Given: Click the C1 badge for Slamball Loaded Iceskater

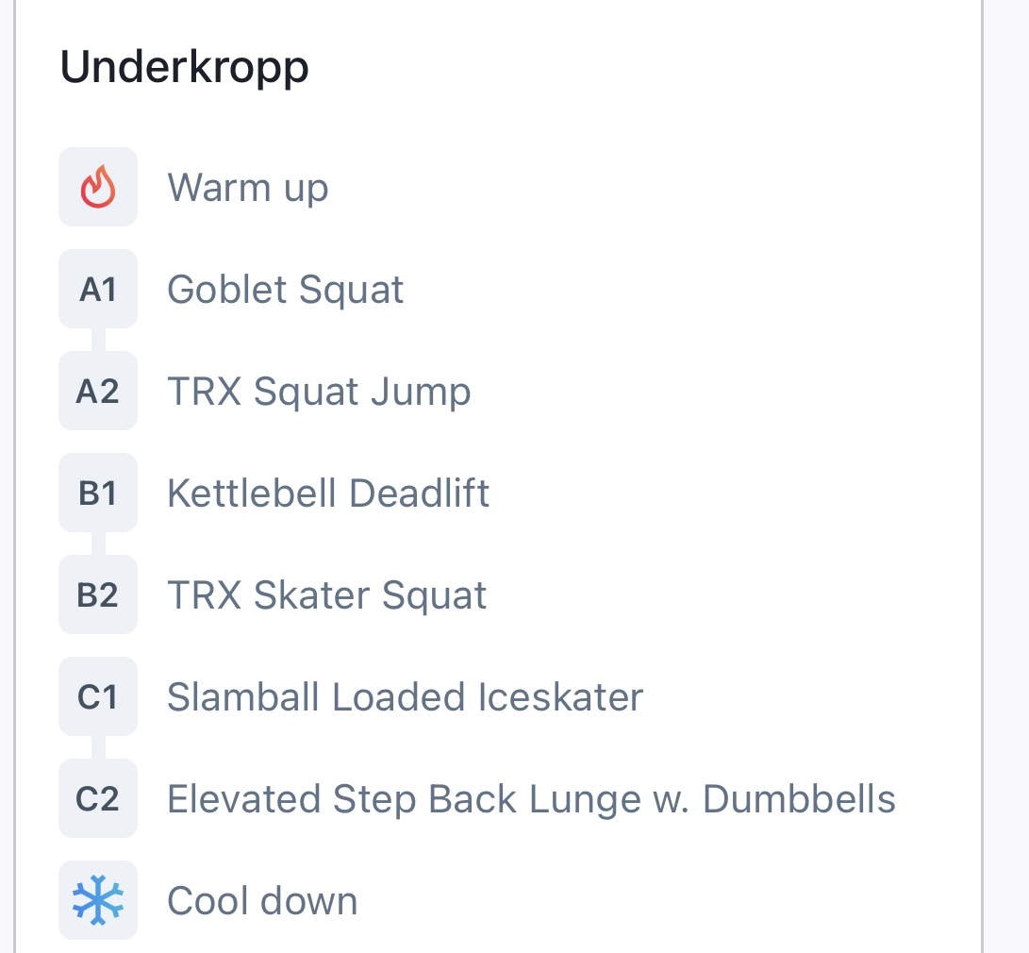Looking at the screenshot, I should [98, 696].
